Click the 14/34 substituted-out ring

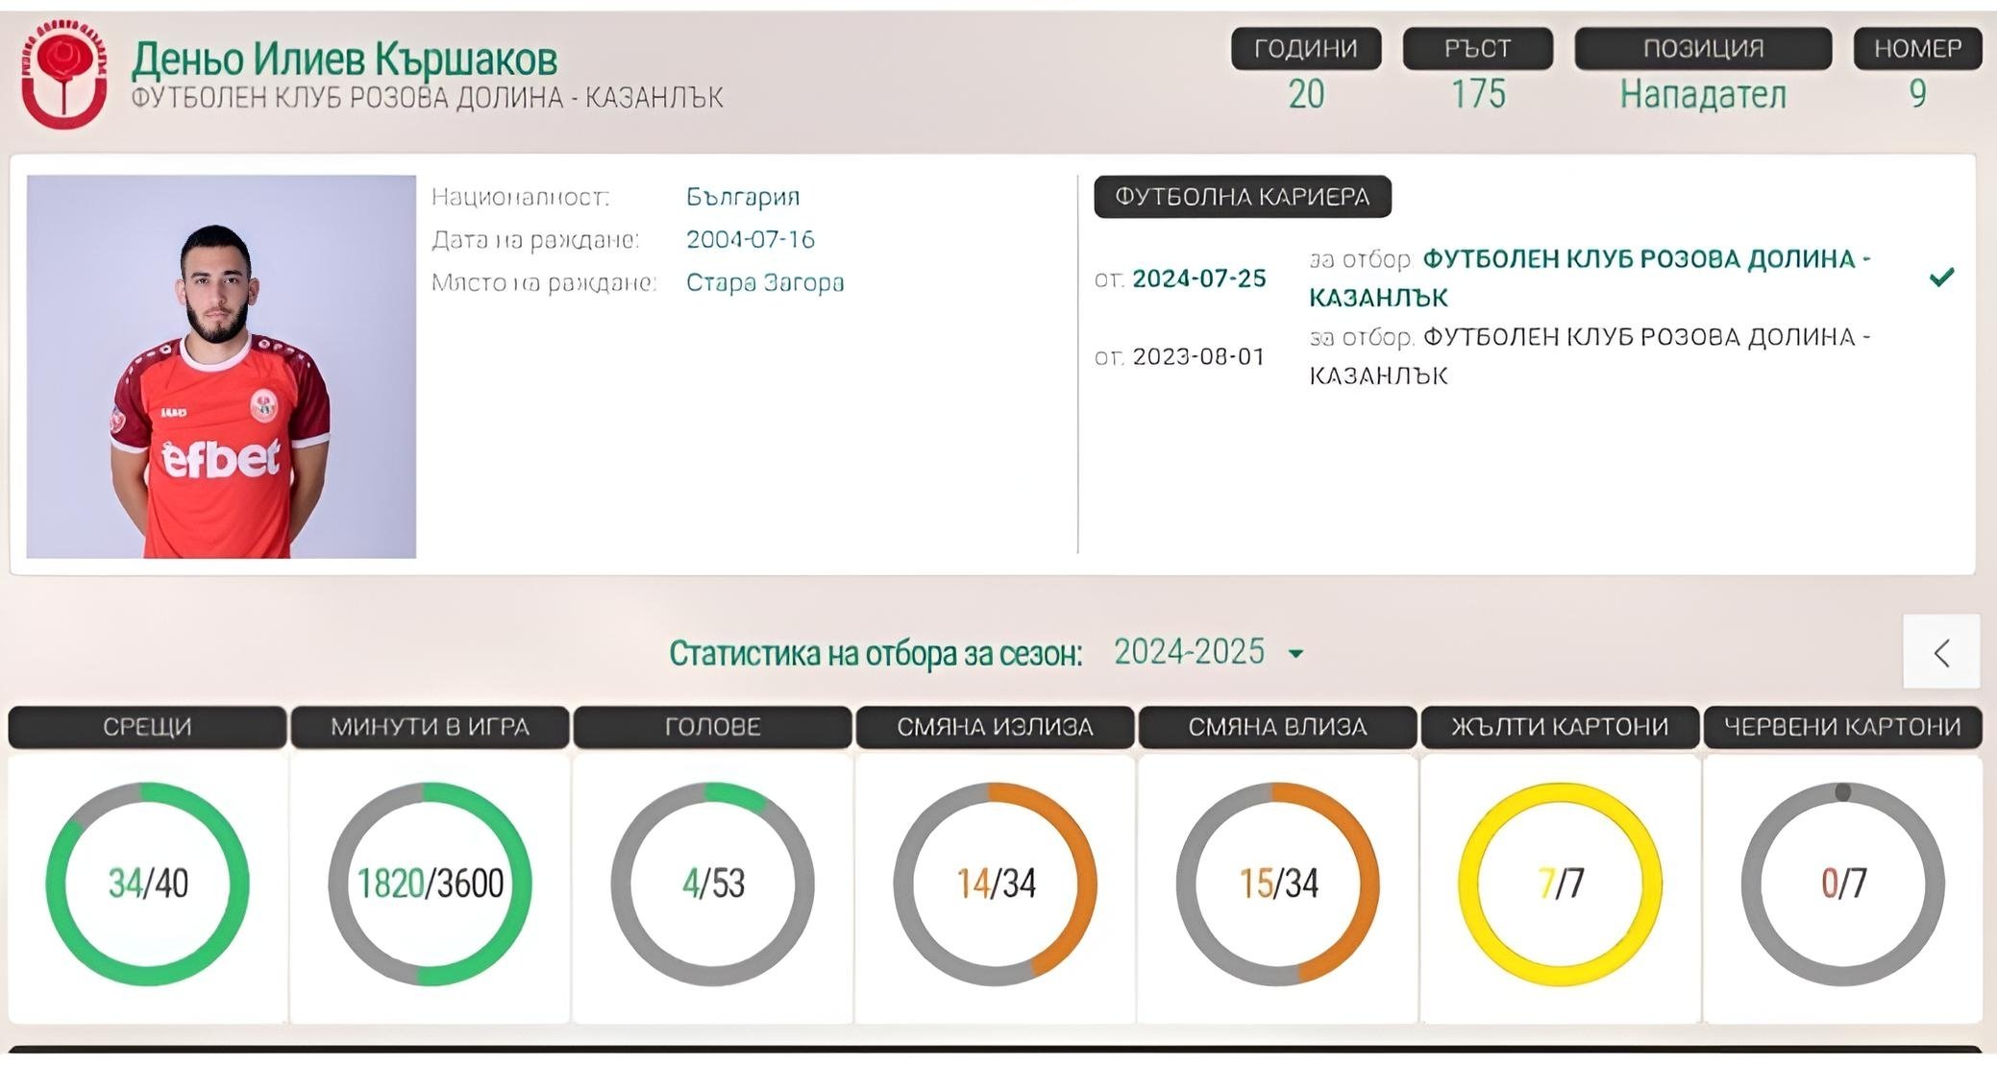coord(995,883)
